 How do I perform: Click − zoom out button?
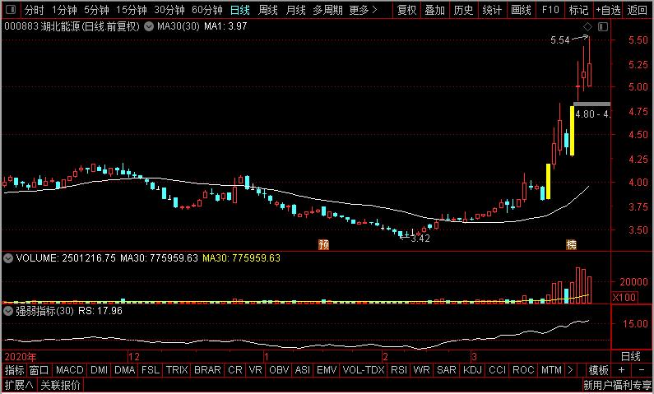pos(642,370)
